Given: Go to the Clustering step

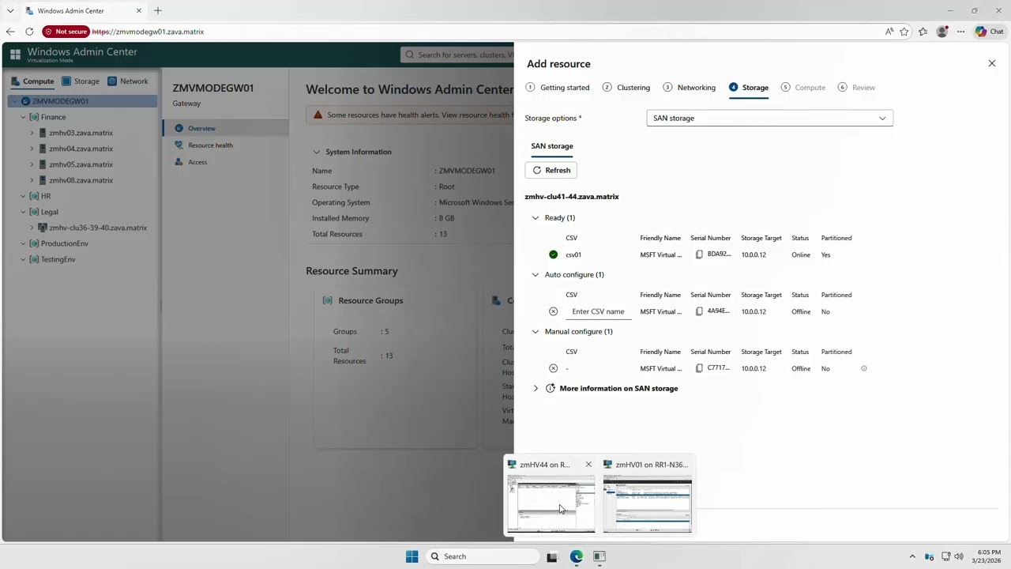Looking at the screenshot, I should pyautogui.click(x=626, y=88).
